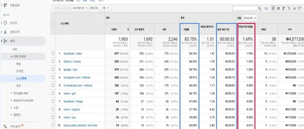
Task: Check the google / cpc row checkbox
Action: (53, 69)
